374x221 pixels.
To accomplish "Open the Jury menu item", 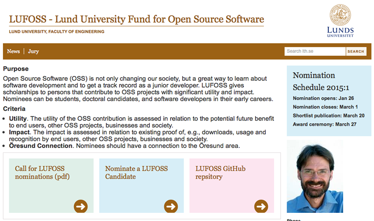I will pos(34,51).
